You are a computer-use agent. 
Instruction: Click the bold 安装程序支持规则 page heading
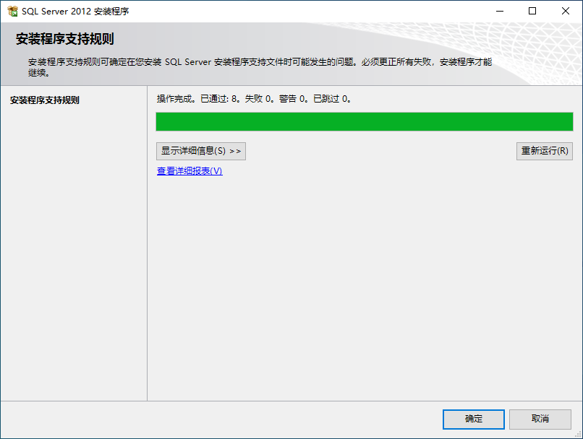coord(64,39)
